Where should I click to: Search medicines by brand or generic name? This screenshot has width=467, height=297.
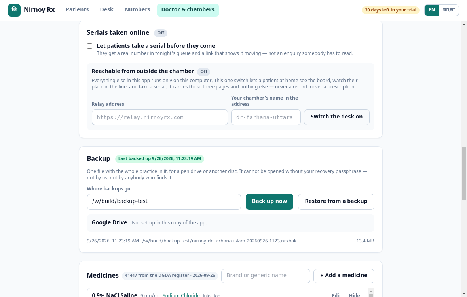coord(266,276)
